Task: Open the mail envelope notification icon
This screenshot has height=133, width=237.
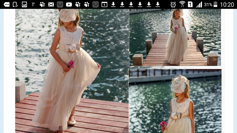Action: 51,4
